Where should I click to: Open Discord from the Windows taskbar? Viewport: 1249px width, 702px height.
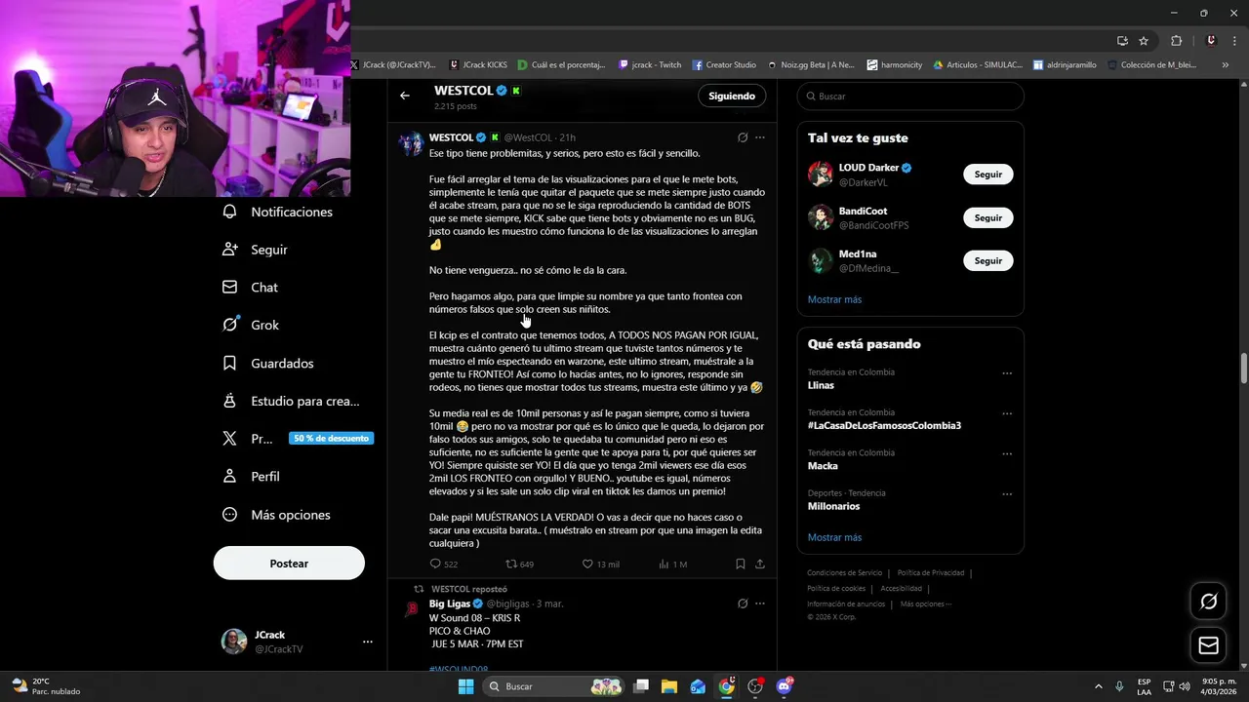coord(784,686)
